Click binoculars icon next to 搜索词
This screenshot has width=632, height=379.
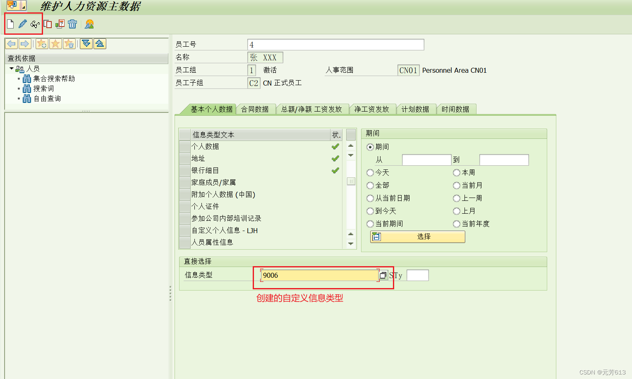(27, 88)
